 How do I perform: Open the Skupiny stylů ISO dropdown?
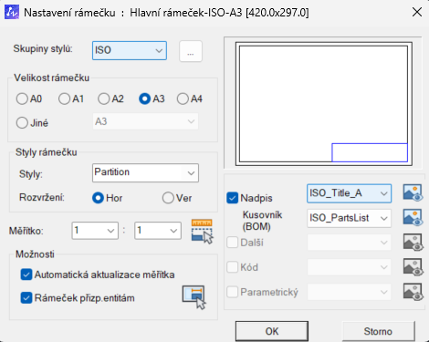tap(130, 50)
